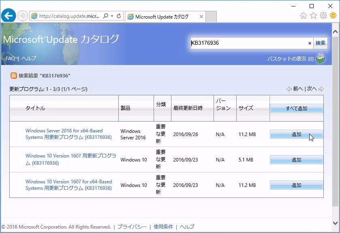The width and height of the screenshot is (340, 233).
Task: Click the browser back arrow button
Action: [x=9, y=16]
